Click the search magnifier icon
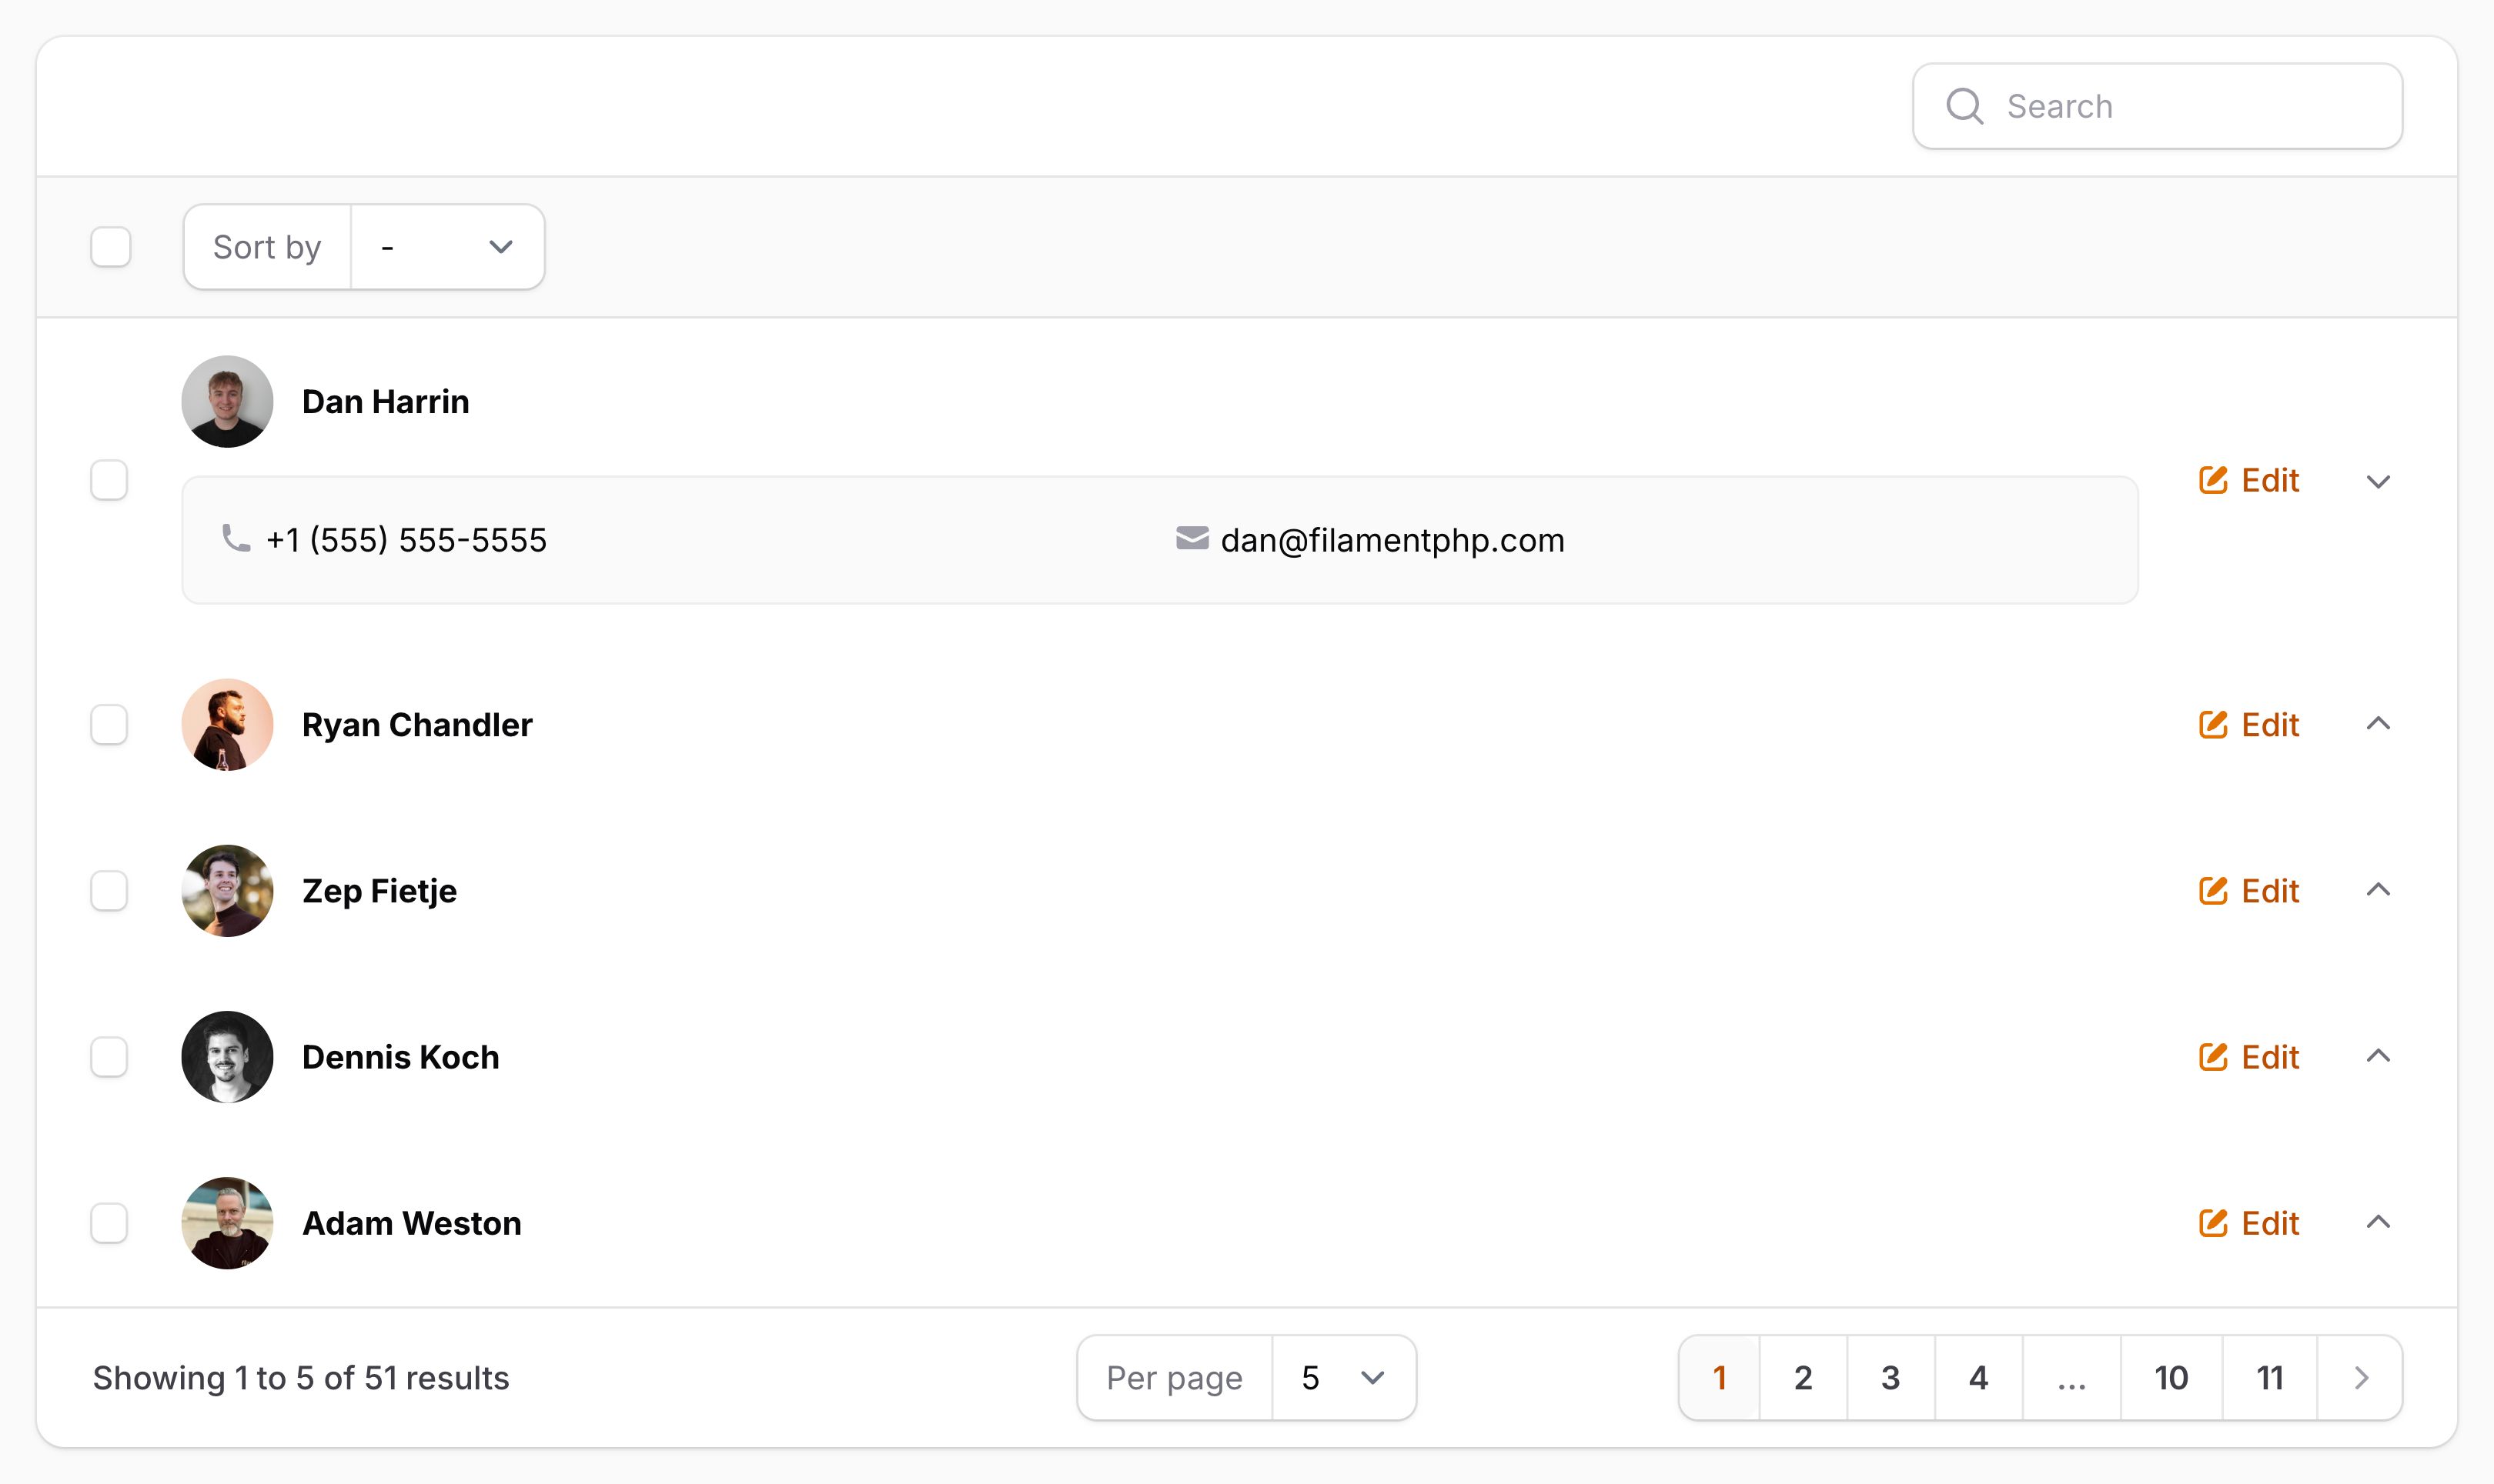Viewport: 2494px width, 1484px height. point(1964,106)
